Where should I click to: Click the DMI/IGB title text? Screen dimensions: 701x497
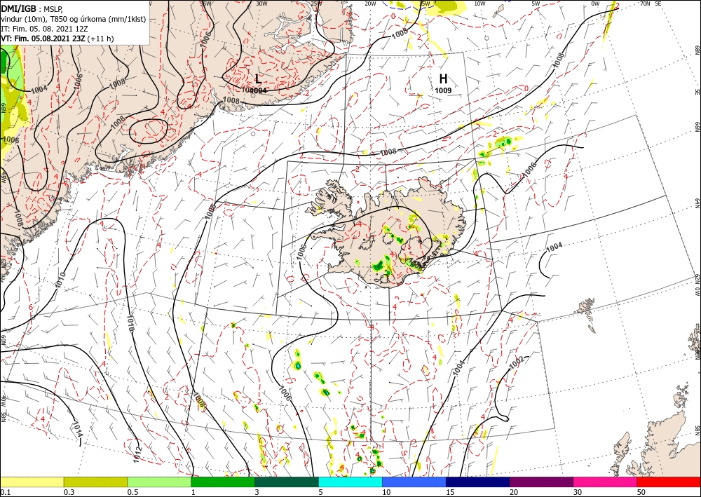pyautogui.click(x=19, y=8)
